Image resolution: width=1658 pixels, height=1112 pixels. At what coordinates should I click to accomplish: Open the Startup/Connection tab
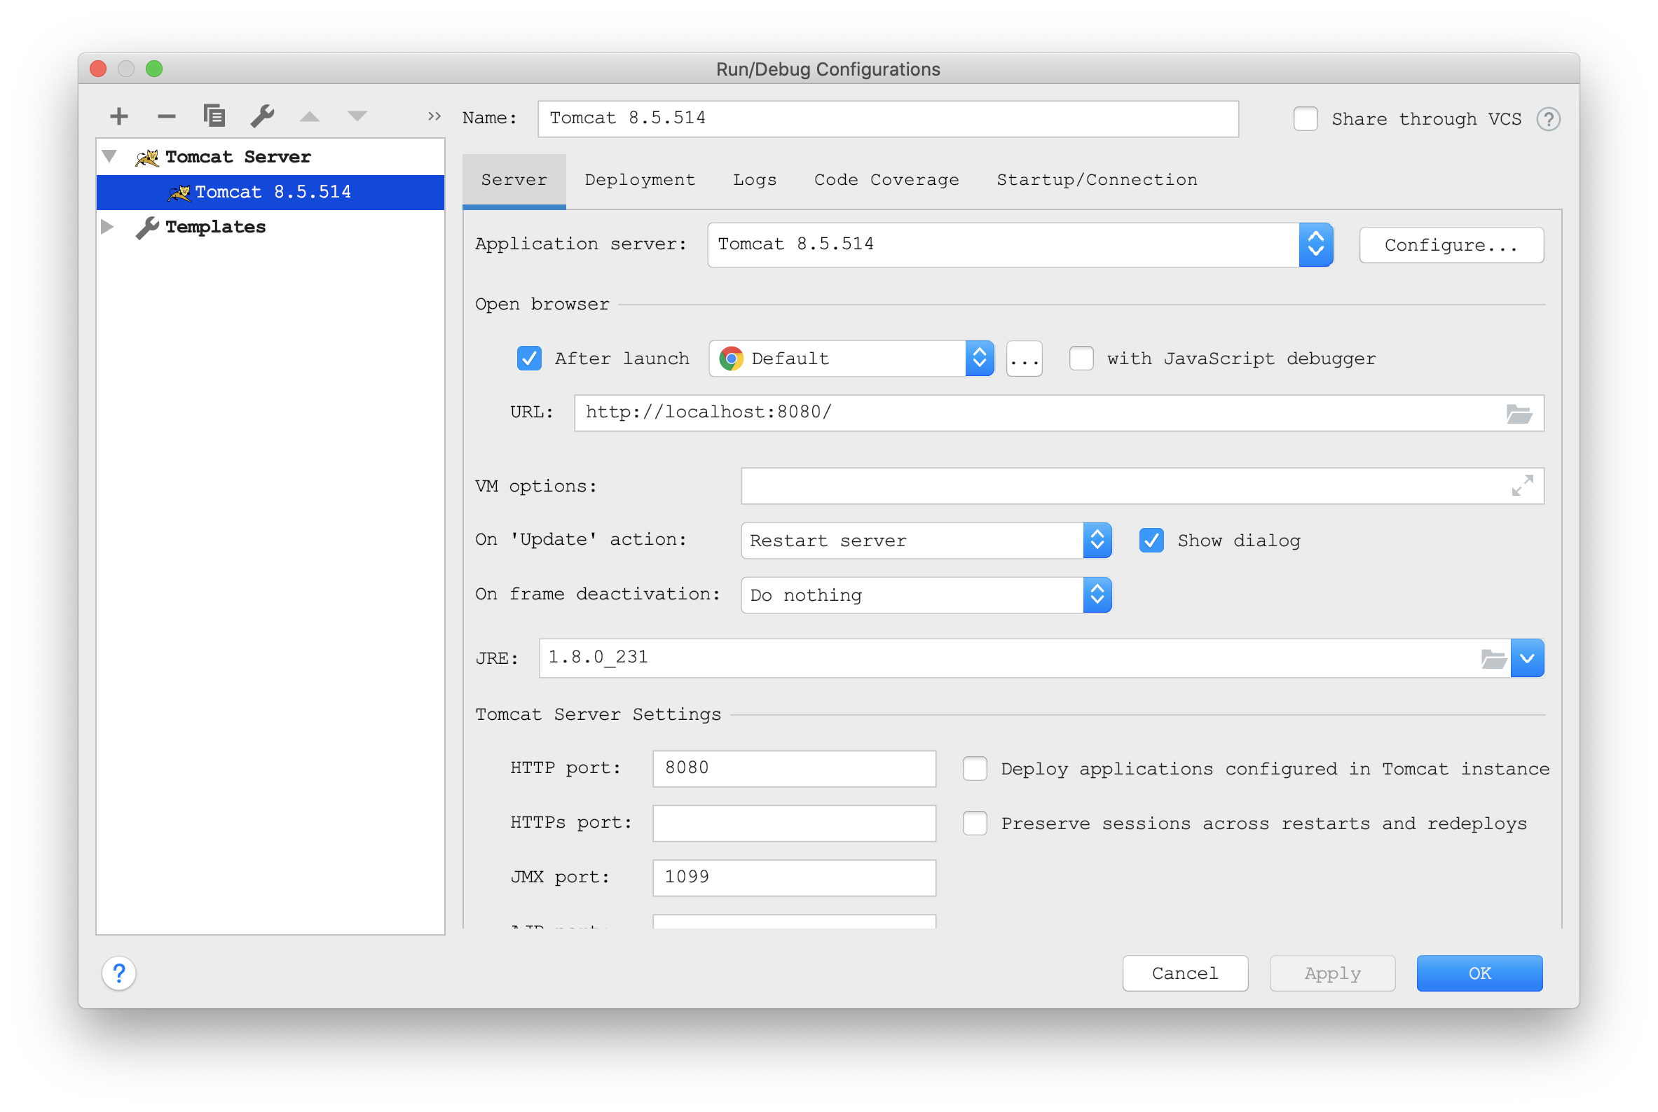coord(1097,180)
